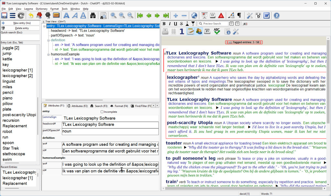Toggle the Incomplete checkbox

[102, 112]
